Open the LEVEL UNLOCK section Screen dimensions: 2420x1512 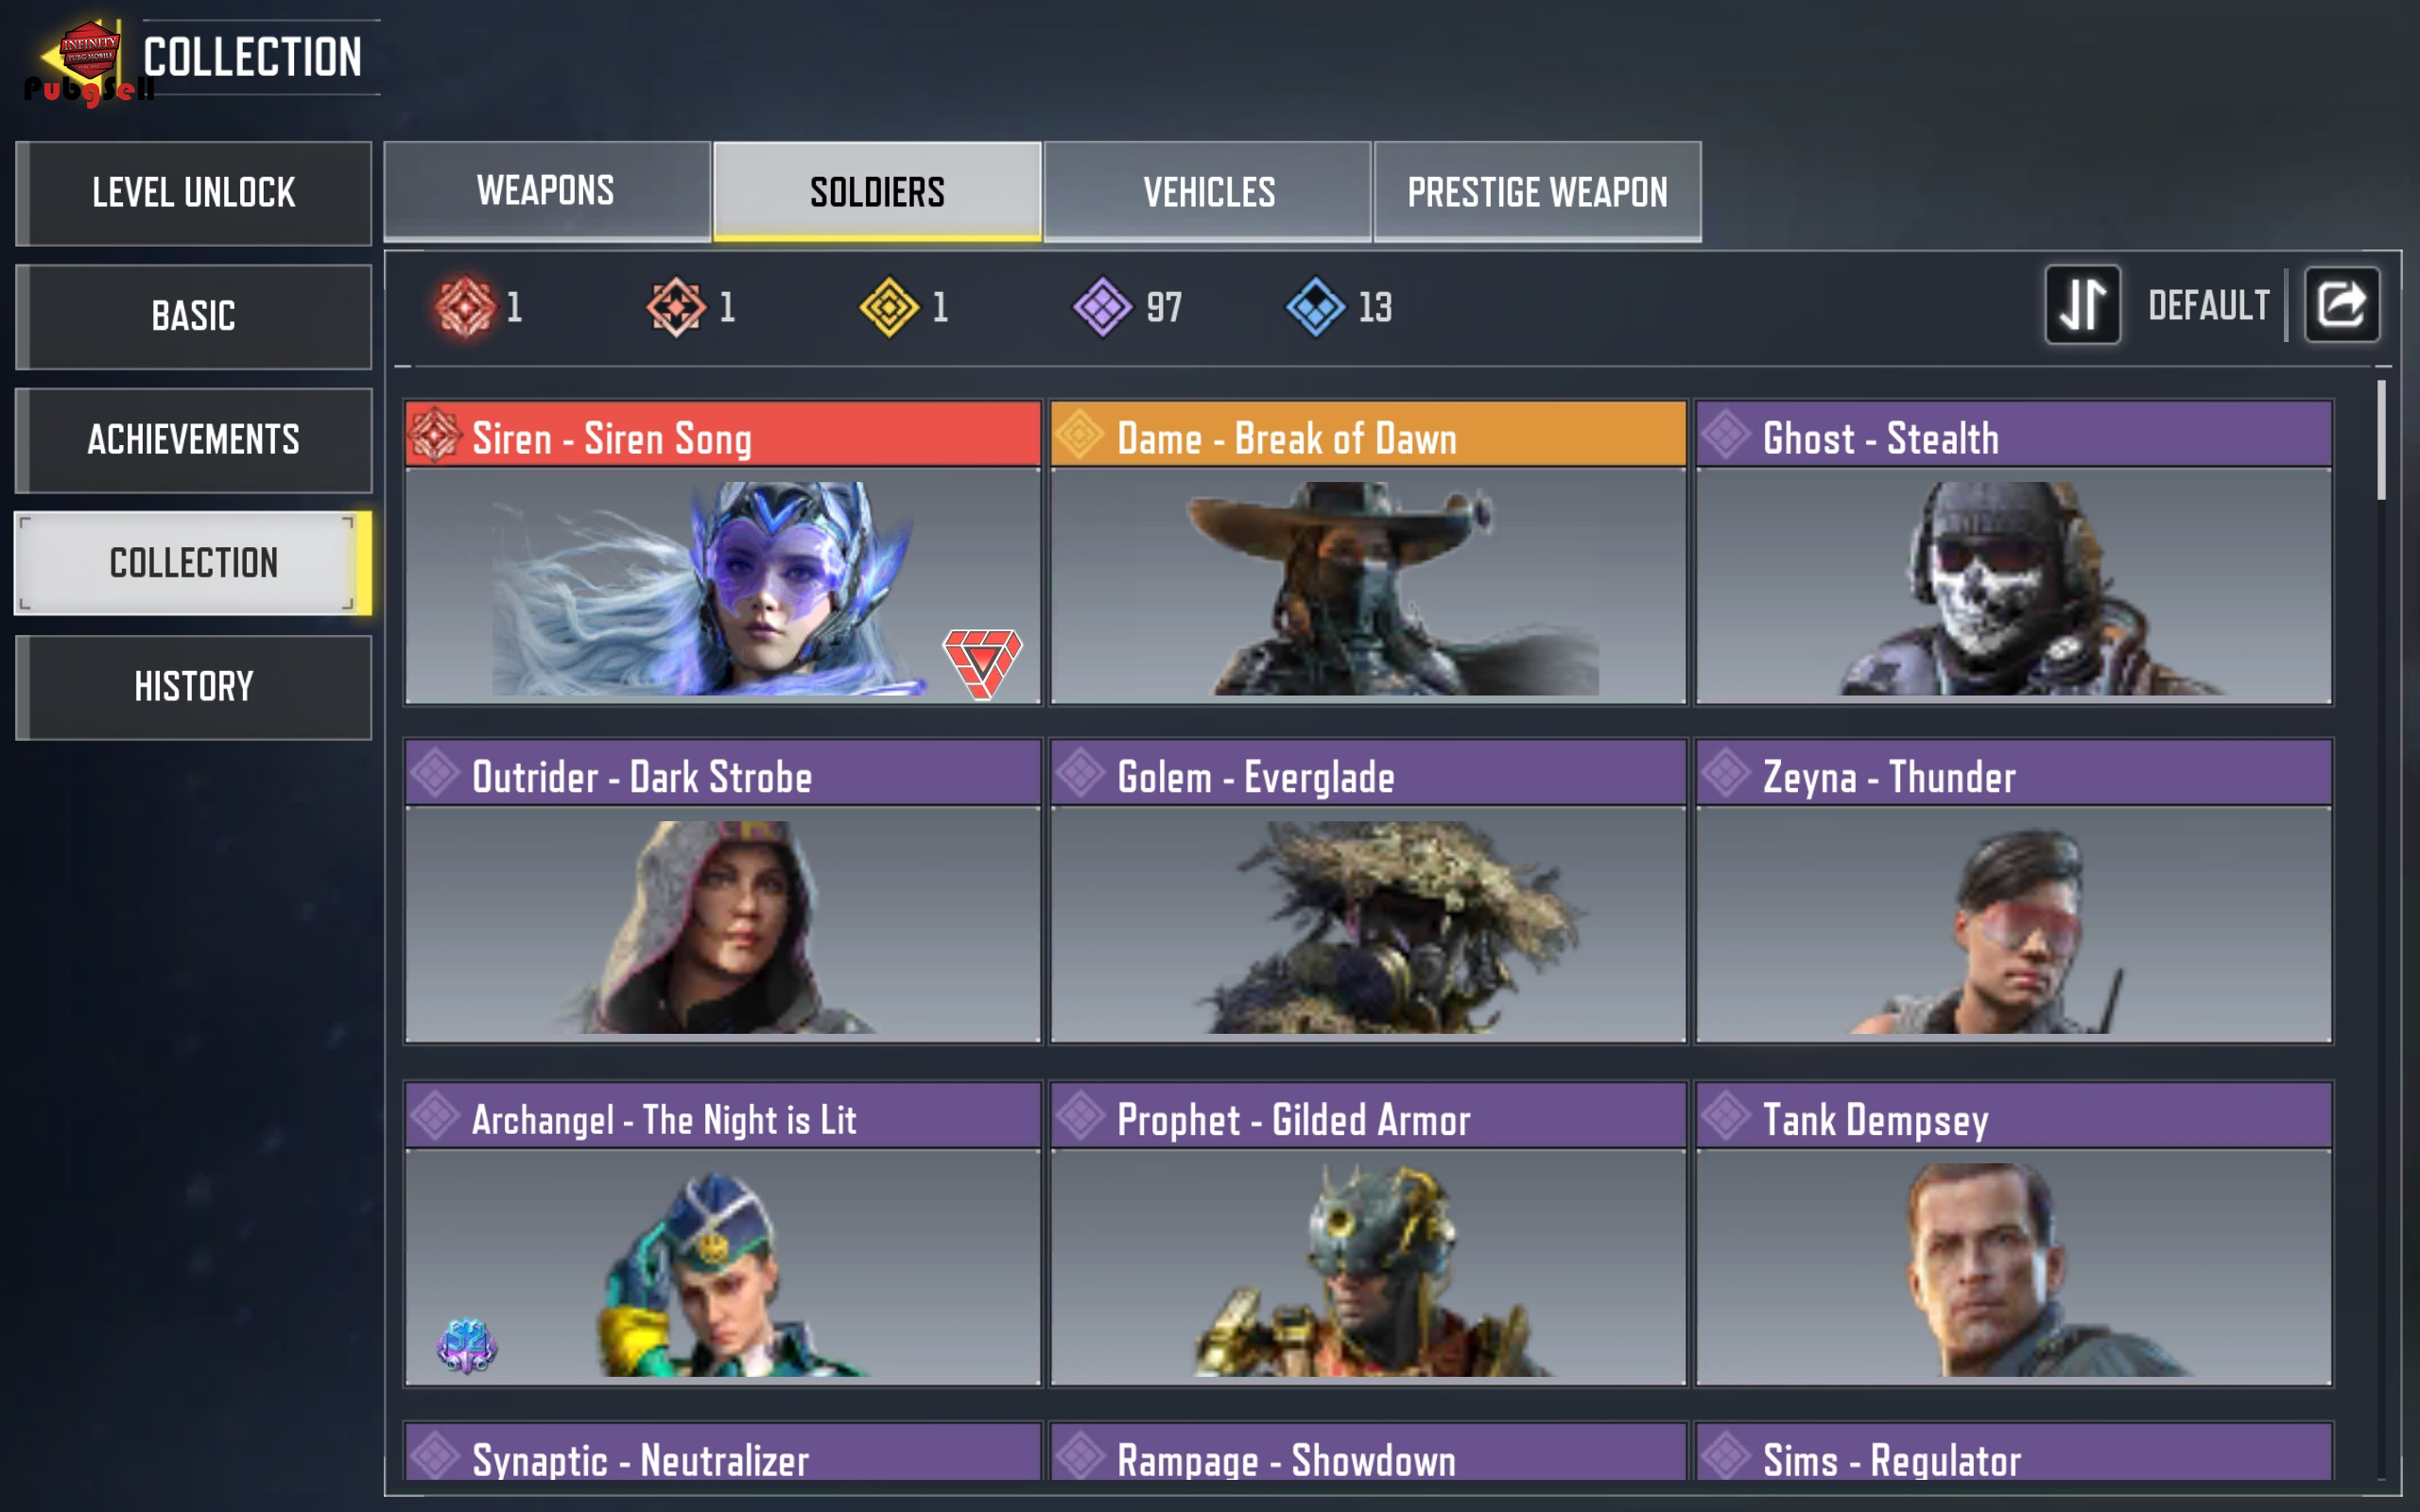pos(194,193)
